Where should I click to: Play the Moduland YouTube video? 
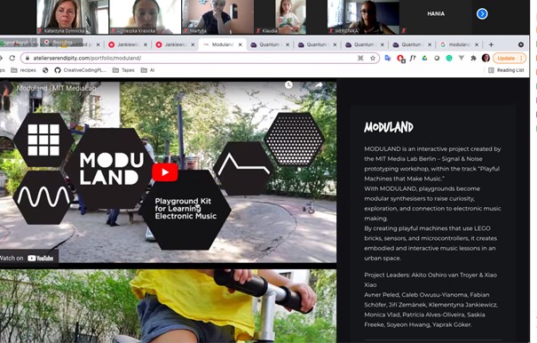click(x=165, y=172)
